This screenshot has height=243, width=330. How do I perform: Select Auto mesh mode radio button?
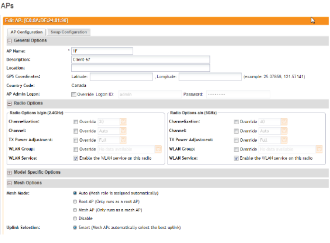click(75, 193)
